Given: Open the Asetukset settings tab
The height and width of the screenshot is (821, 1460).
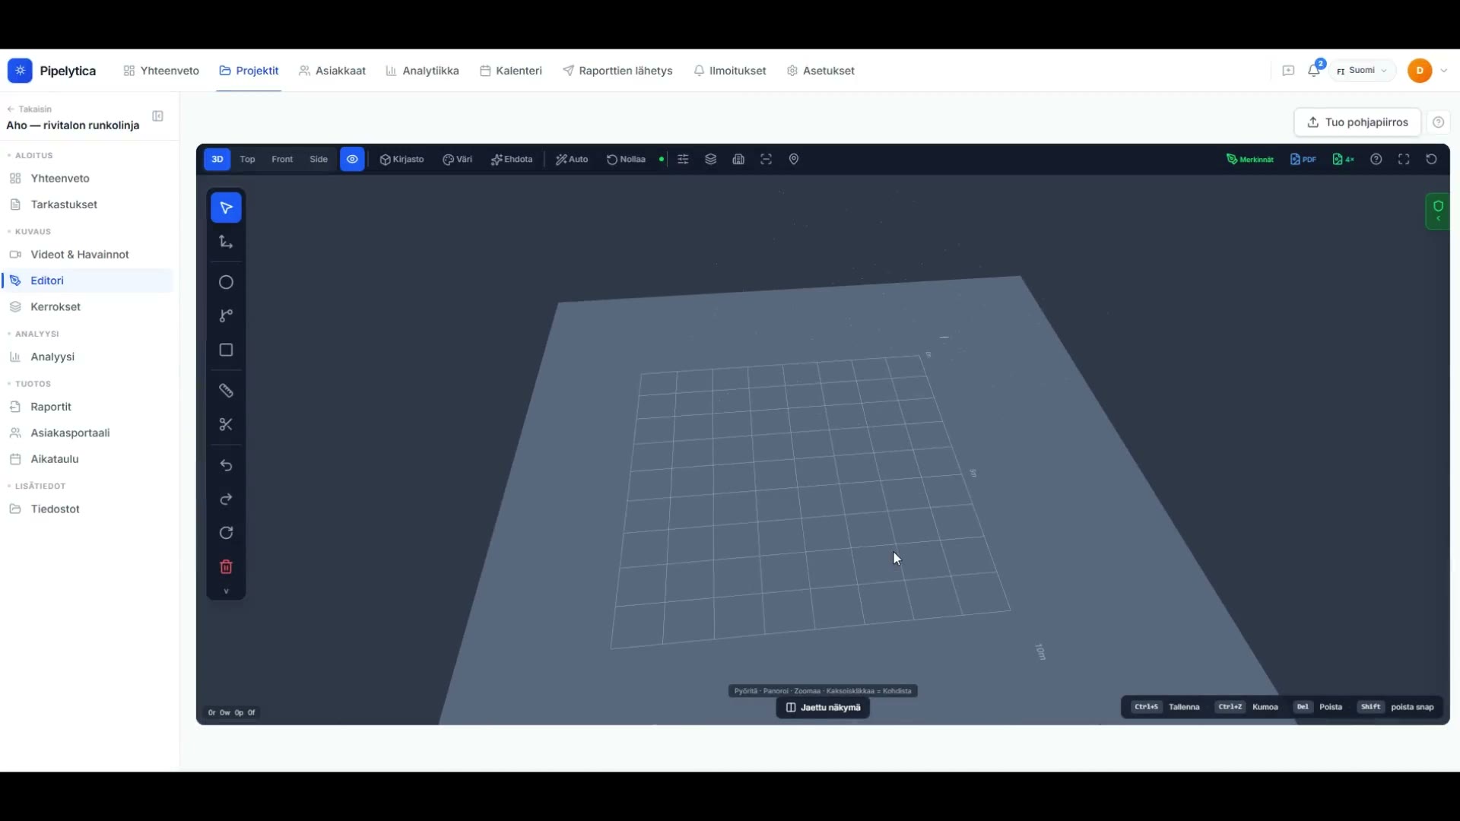Looking at the screenshot, I should click(x=820, y=71).
